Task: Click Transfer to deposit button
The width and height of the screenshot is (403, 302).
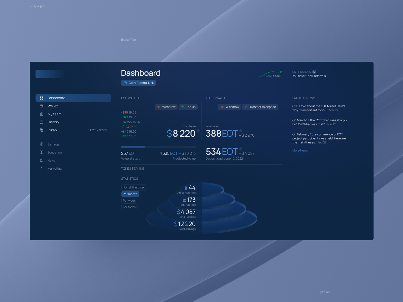Action: pos(260,107)
